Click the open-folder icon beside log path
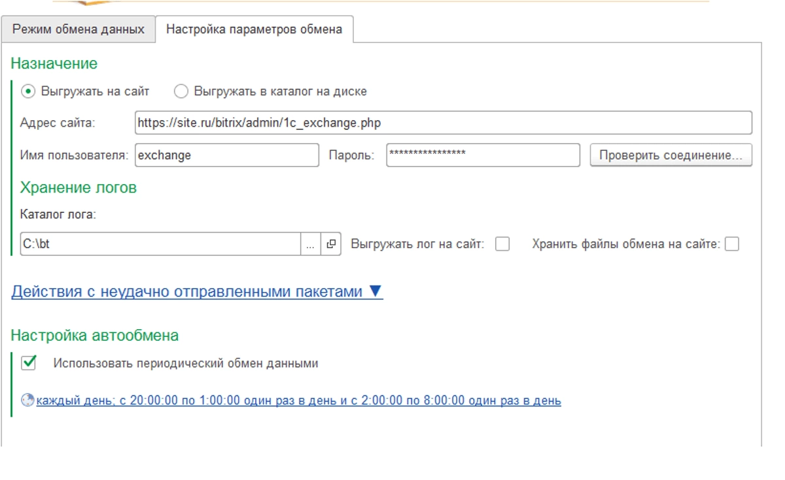 point(331,244)
